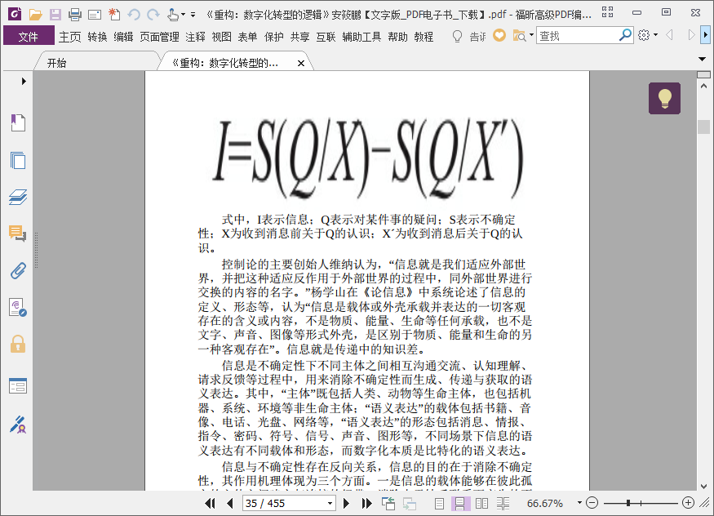The height and width of the screenshot is (516, 714).
Task: Open the document tab list dropdown arrow
Action: (702, 59)
